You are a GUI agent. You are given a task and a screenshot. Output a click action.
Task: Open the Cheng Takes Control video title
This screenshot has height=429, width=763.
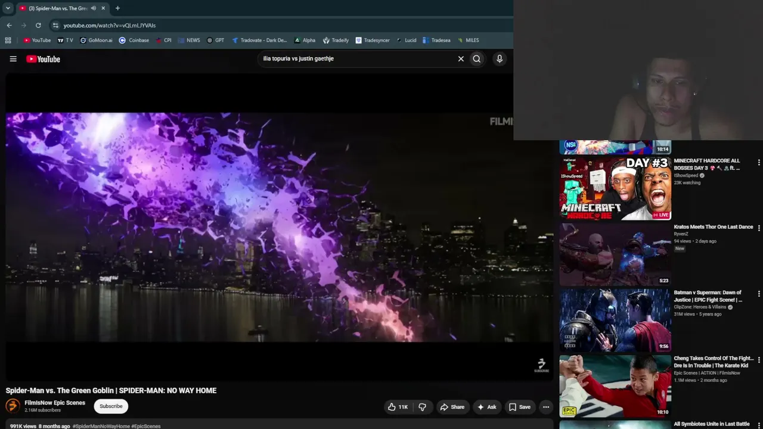tap(714, 362)
